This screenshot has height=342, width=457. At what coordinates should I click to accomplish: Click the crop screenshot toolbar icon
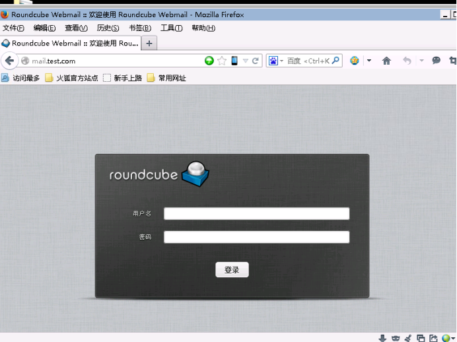tap(453, 61)
